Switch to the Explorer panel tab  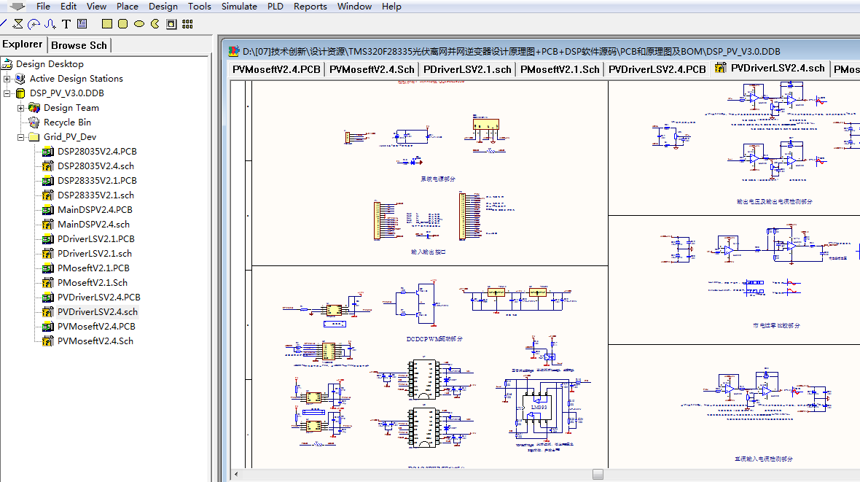[x=23, y=44]
